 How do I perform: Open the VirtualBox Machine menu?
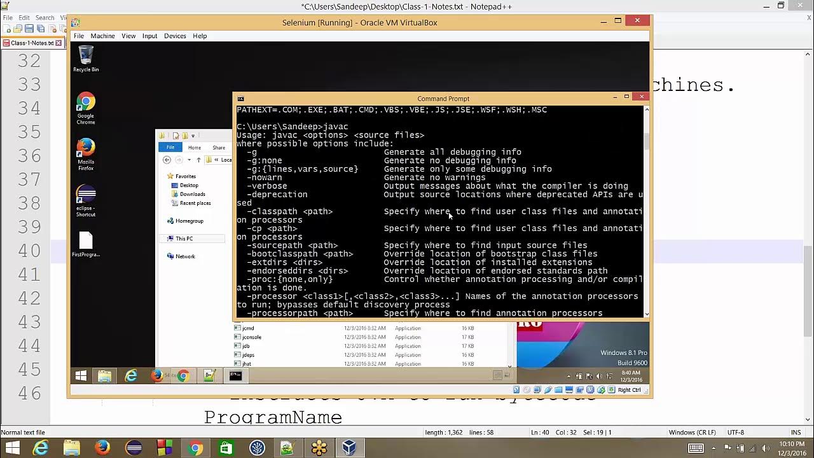pos(102,36)
